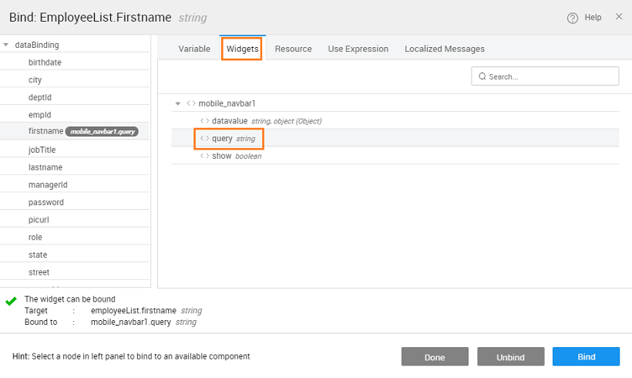Open the Resource tab
Screen dimensions: 632x378
click(x=293, y=49)
